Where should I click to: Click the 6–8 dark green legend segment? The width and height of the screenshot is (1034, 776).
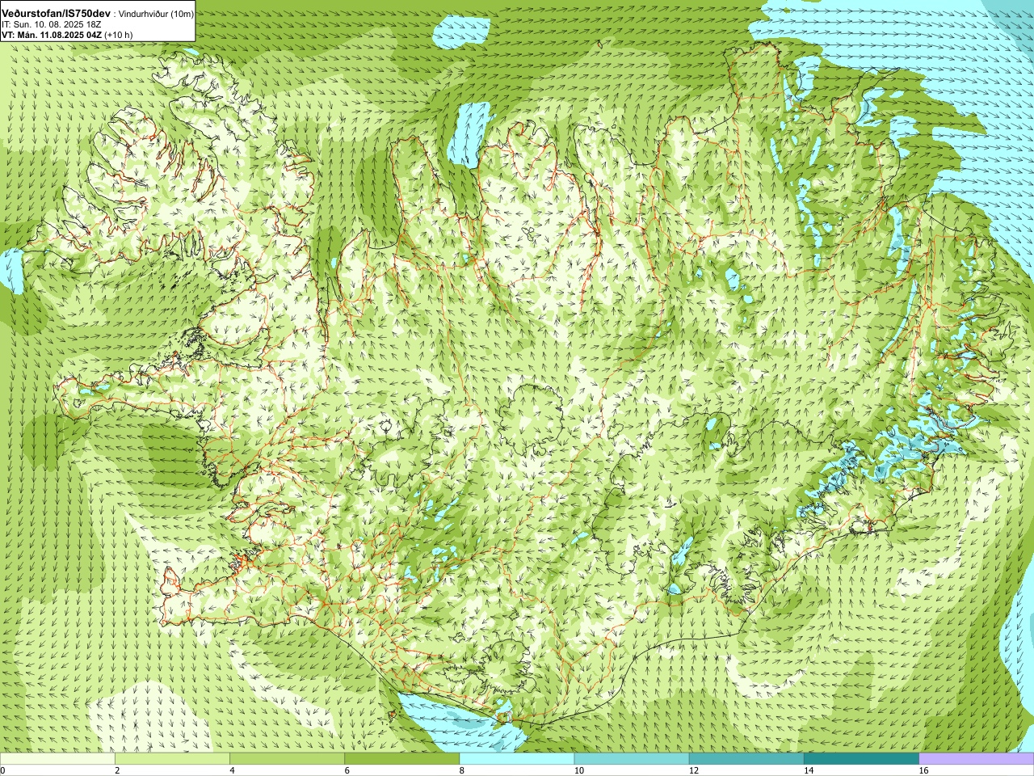[402, 759]
